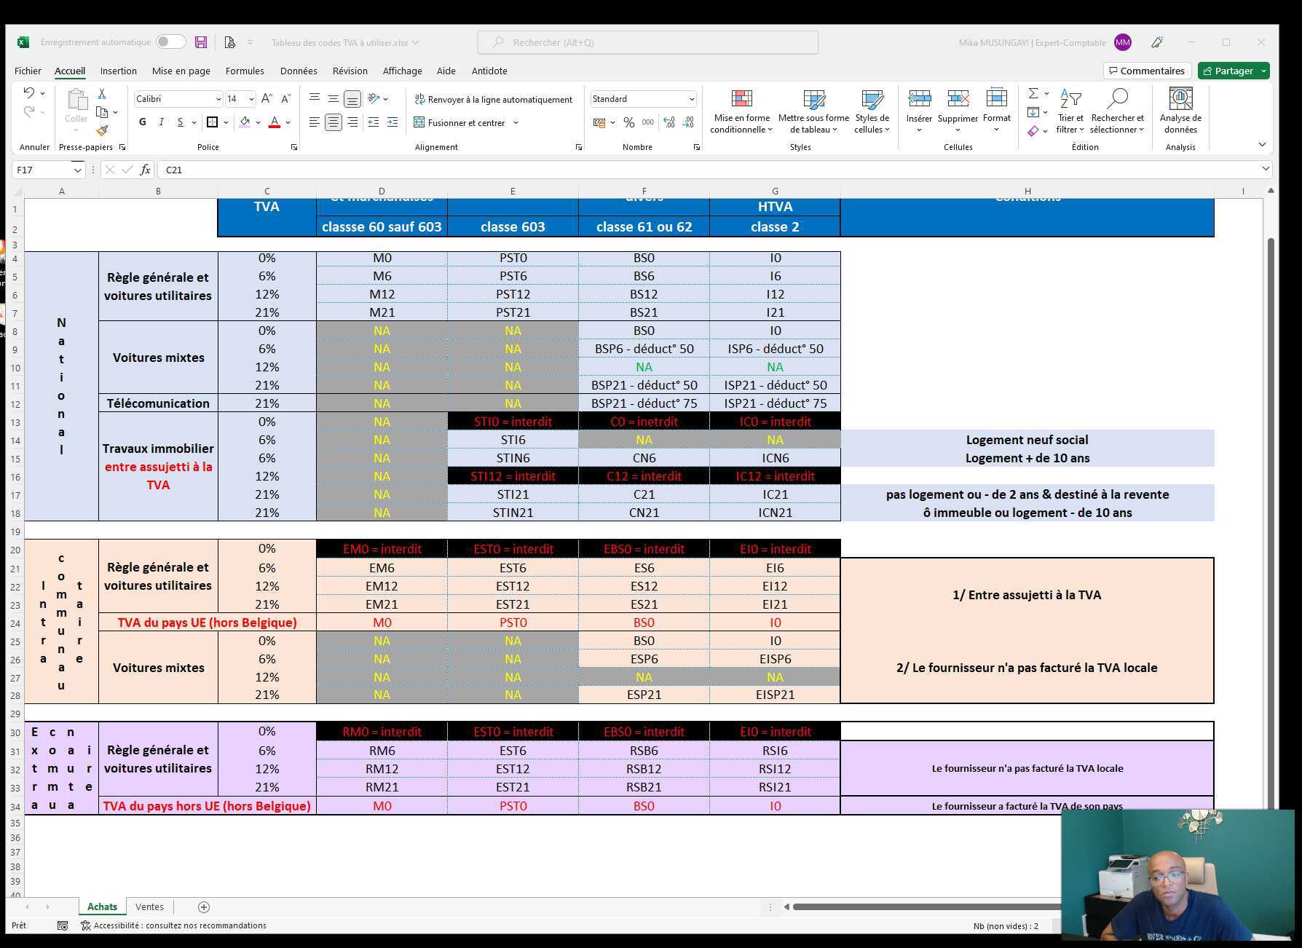Switch to the Ventes sheet tab

tap(149, 906)
